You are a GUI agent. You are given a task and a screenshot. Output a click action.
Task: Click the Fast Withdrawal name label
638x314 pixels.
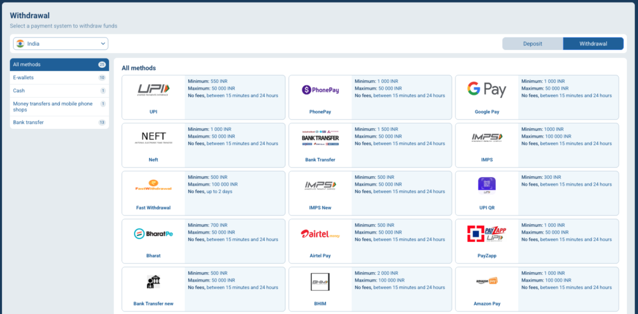click(x=153, y=208)
